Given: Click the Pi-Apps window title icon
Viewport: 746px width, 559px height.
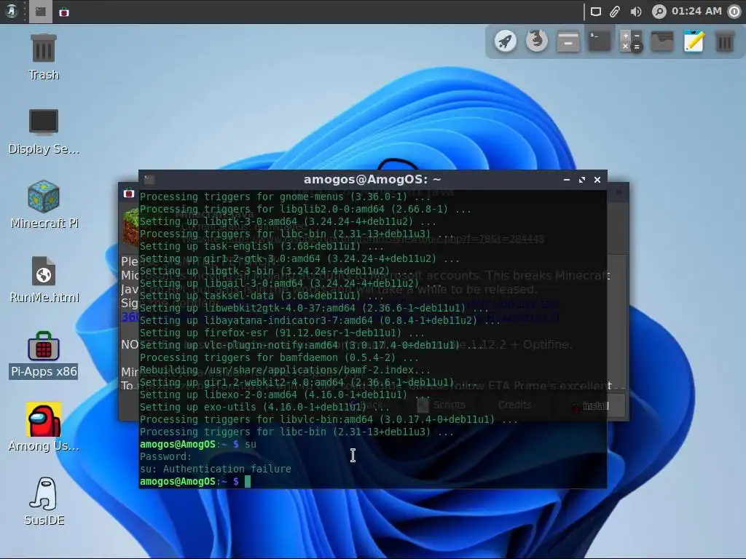Looking at the screenshot, I should (x=128, y=192).
